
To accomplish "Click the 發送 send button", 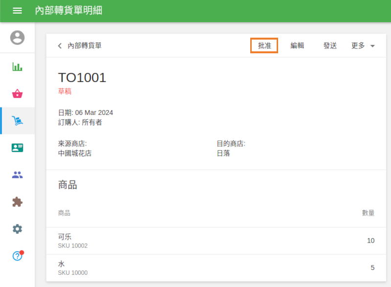I will point(330,45).
